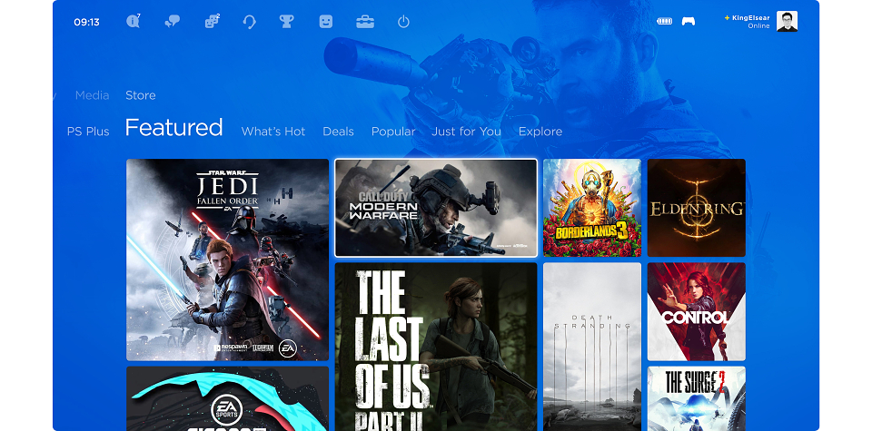Go to the Popular tab
Screen dimensions: 872x431
tap(393, 132)
